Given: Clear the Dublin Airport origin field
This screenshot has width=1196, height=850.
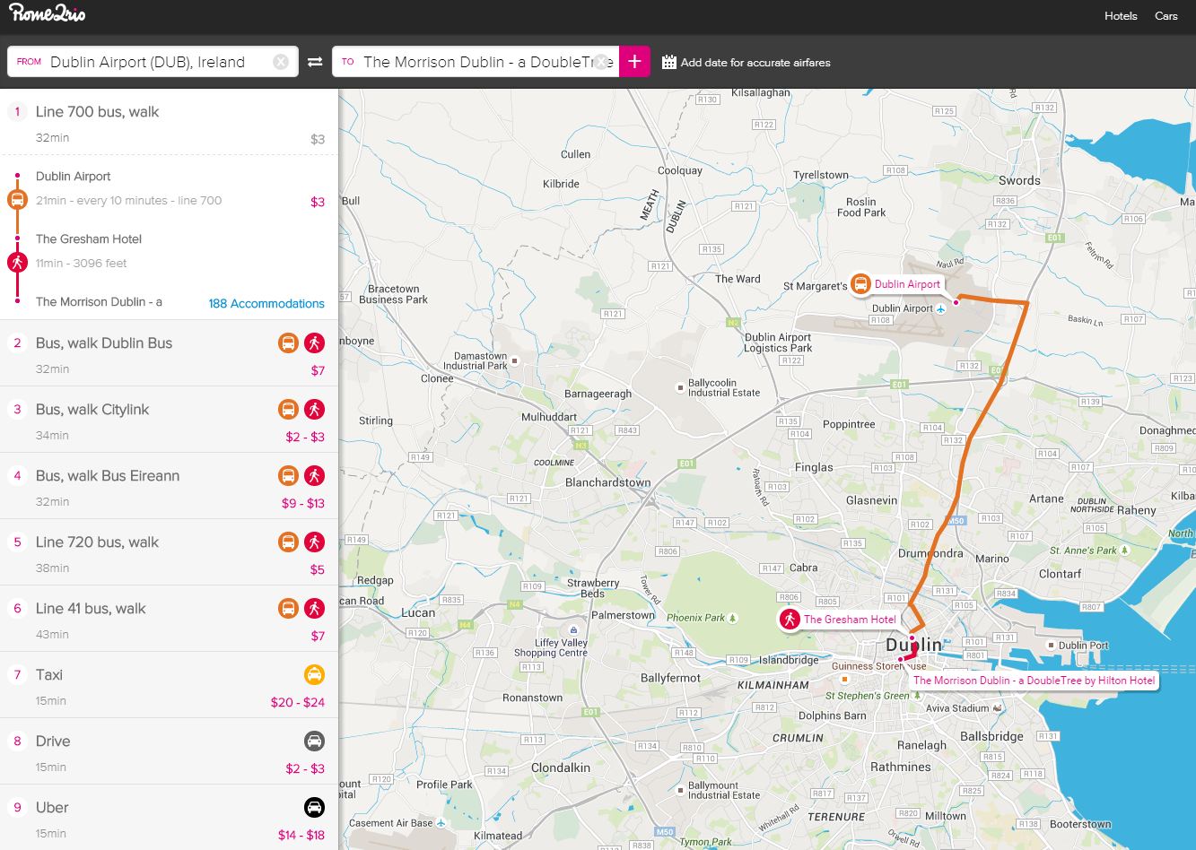Looking at the screenshot, I should (x=281, y=62).
